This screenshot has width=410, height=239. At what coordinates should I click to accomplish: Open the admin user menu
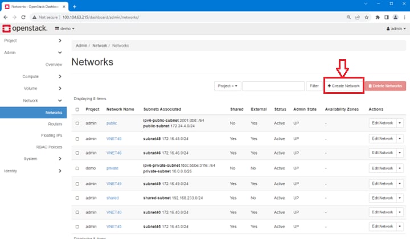click(x=396, y=28)
